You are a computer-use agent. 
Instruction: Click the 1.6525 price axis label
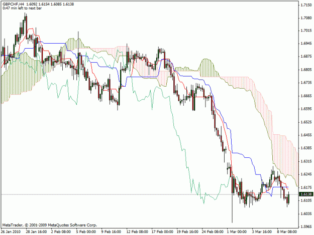(x=306, y=122)
